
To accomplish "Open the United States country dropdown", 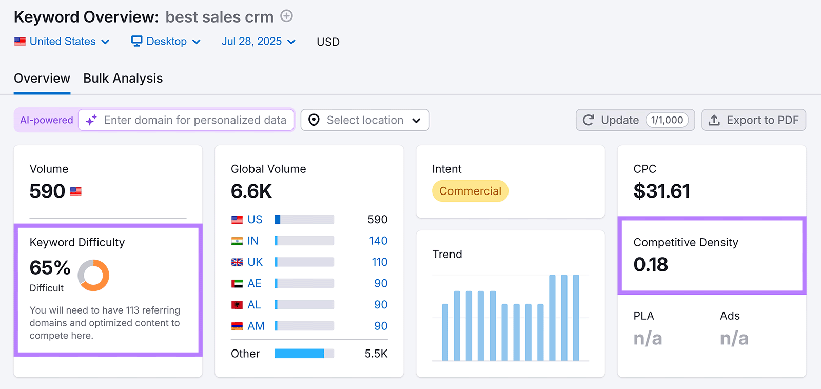I will point(62,41).
